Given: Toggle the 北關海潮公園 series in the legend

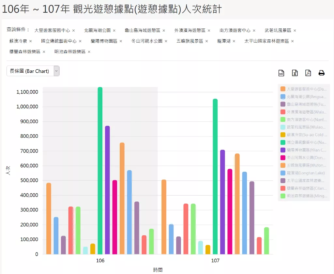Looking at the screenshot, I should 304,96.
